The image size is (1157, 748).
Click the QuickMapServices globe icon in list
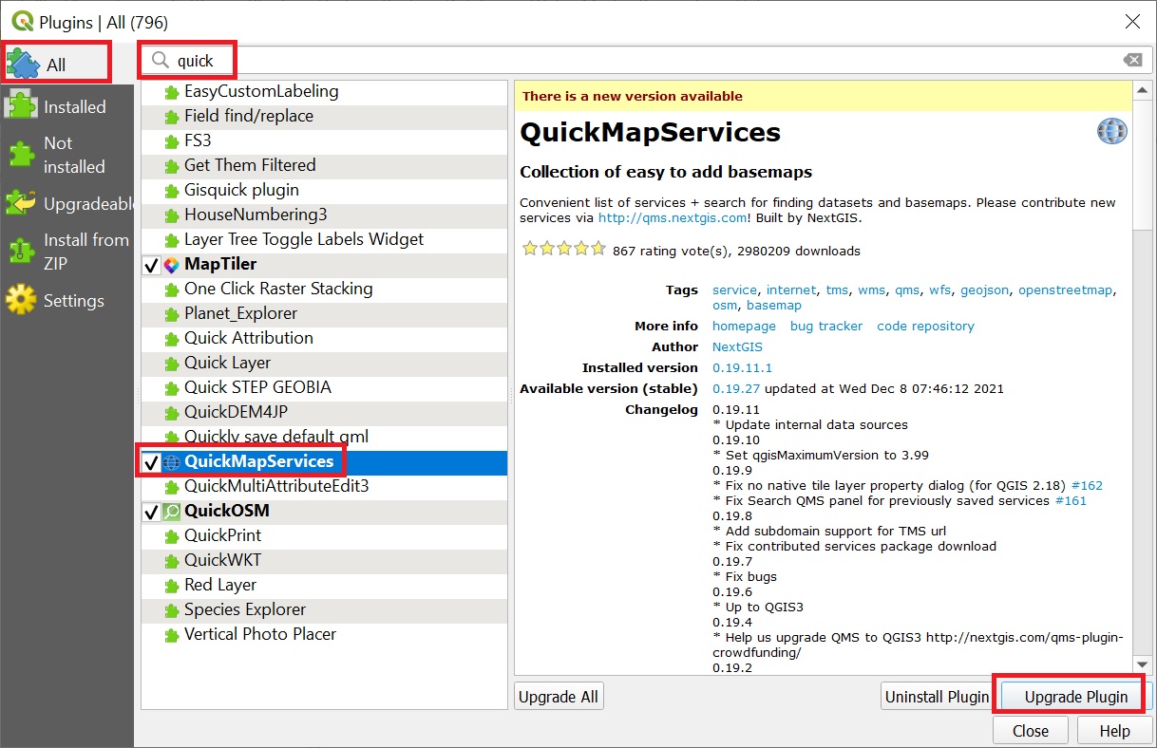172,462
